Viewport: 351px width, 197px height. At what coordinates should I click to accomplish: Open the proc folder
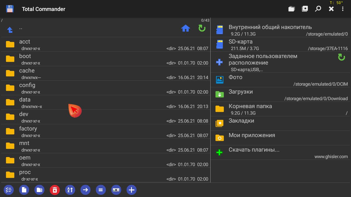pyautogui.click(x=105, y=175)
